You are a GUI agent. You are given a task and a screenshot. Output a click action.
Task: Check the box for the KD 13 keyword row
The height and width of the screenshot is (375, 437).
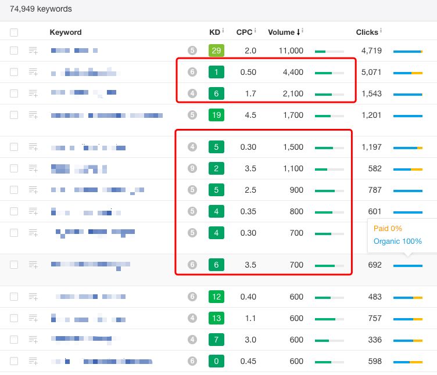tap(14, 318)
